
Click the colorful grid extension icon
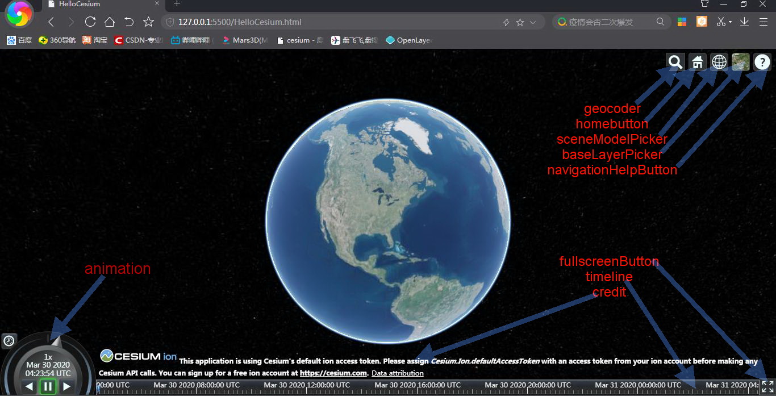pos(682,22)
